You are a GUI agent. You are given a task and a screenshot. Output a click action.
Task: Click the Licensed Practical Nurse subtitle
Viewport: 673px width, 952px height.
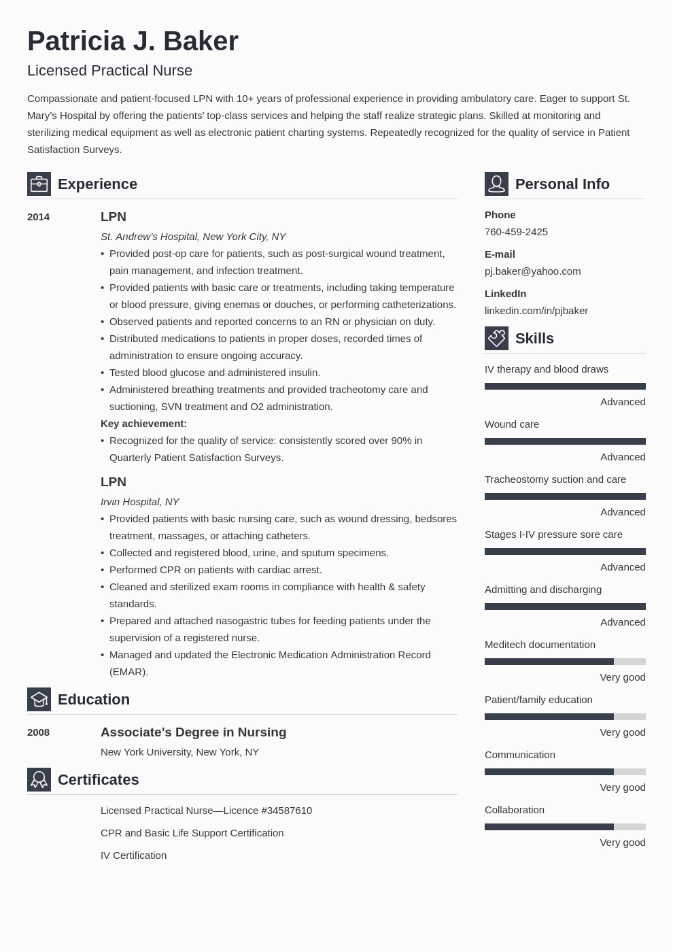(x=109, y=71)
